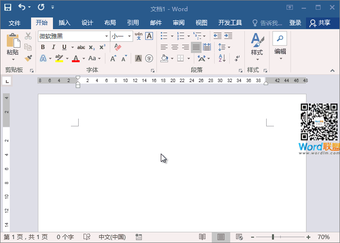Open the 样式 styles gallery button

257,47
